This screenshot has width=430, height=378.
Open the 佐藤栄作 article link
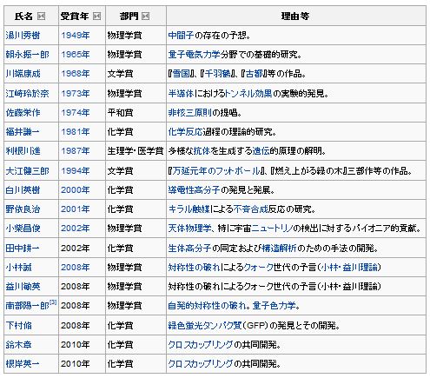click(23, 112)
